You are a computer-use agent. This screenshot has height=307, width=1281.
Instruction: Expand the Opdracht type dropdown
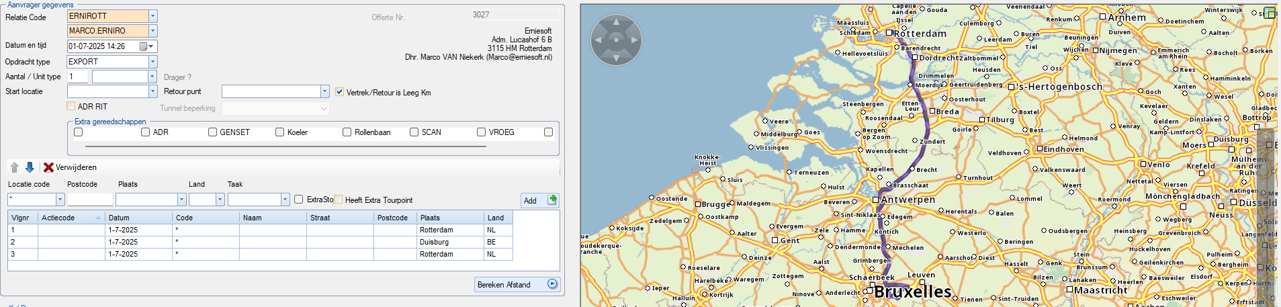(x=152, y=62)
